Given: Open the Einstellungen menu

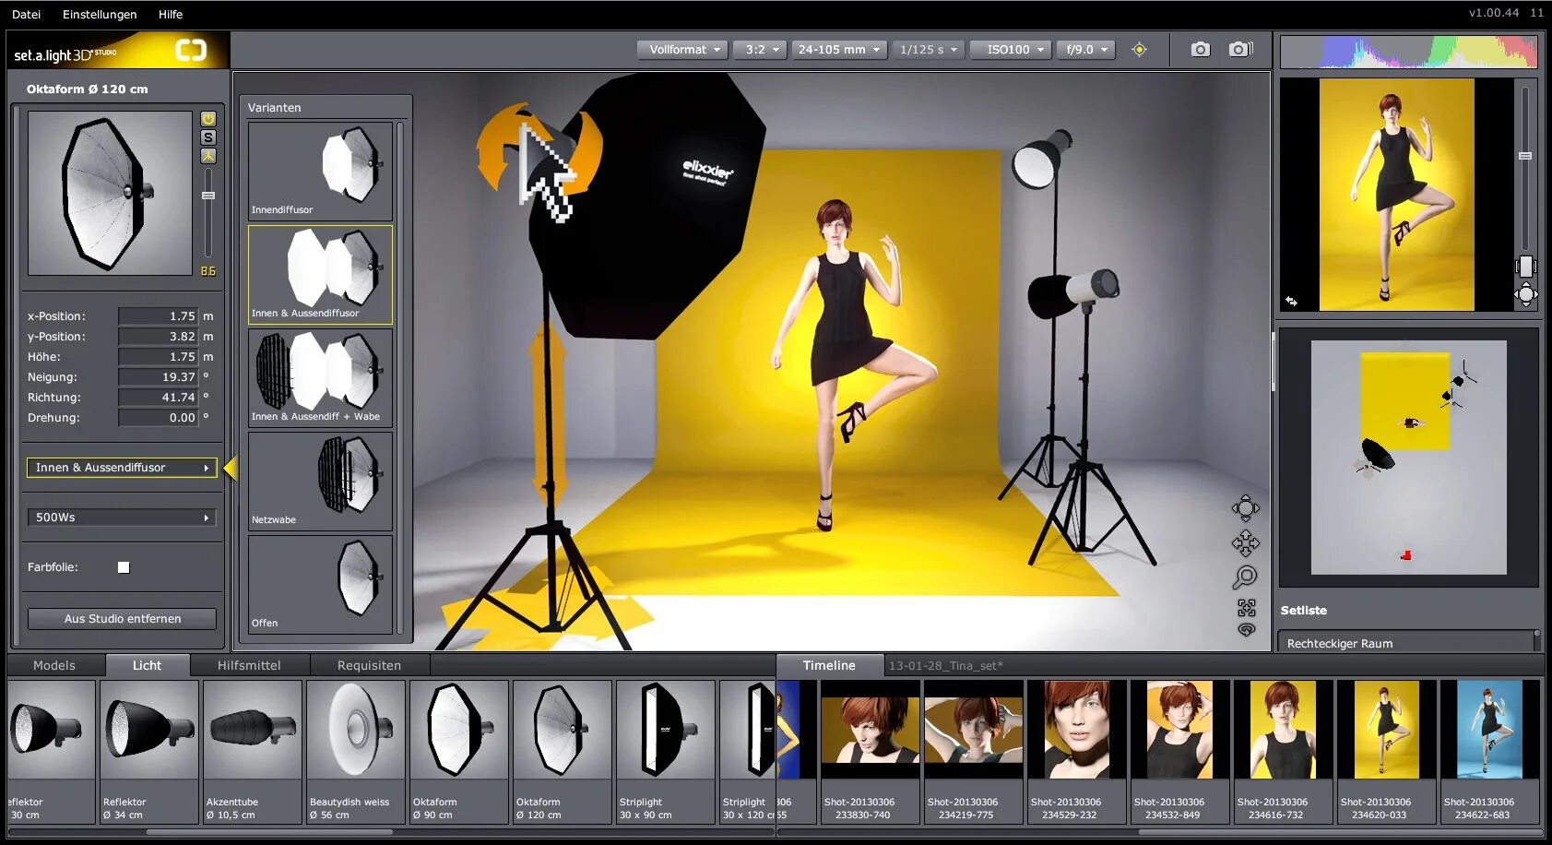Looking at the screenshot, I should click(100, 14).
